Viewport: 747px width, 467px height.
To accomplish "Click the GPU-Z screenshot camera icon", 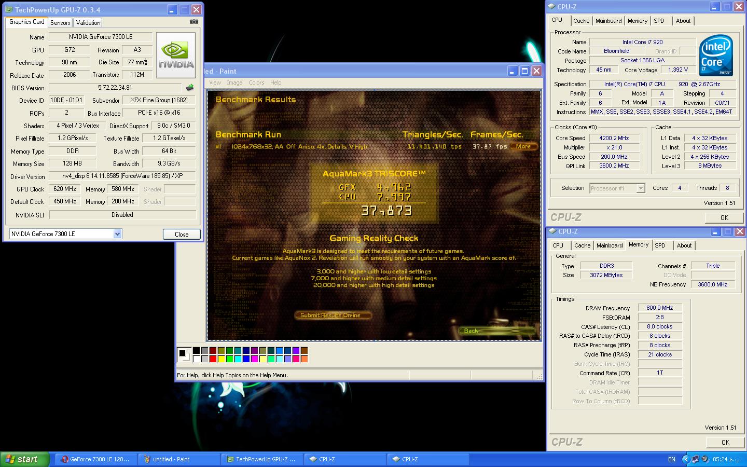I will [194, 22].
